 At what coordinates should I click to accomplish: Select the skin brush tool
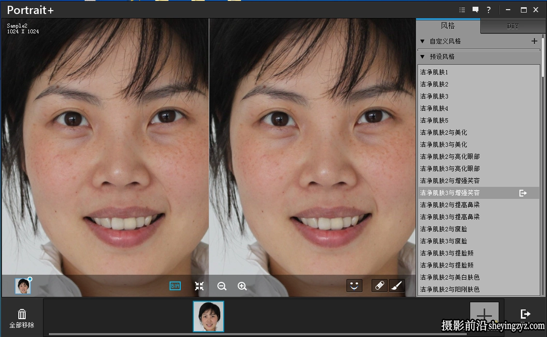397,286
